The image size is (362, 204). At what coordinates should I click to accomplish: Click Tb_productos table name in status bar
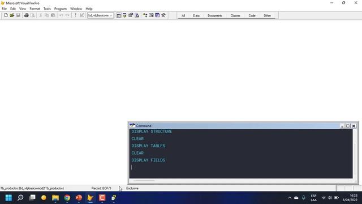click(32, 188)
